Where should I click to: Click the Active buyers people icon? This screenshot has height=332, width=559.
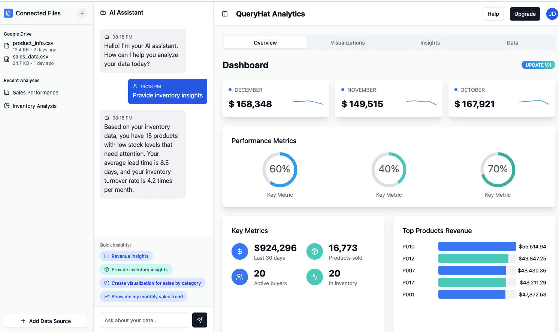click(x=240, y=277)
